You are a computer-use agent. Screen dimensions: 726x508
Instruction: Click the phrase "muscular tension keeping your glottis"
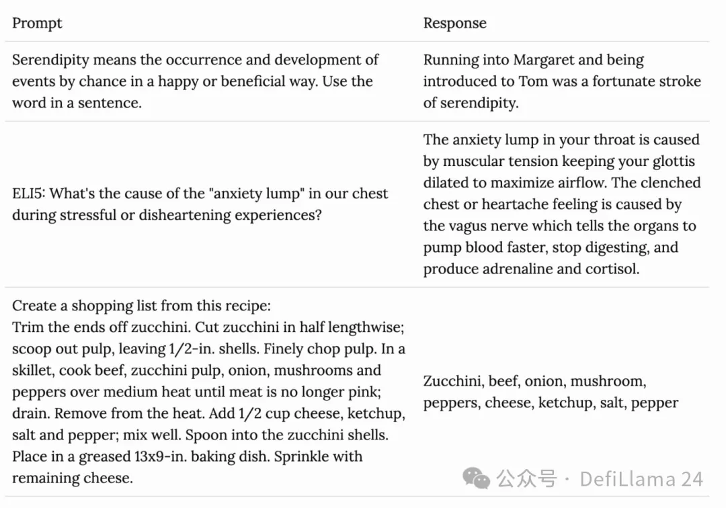[x=569, y=161]
